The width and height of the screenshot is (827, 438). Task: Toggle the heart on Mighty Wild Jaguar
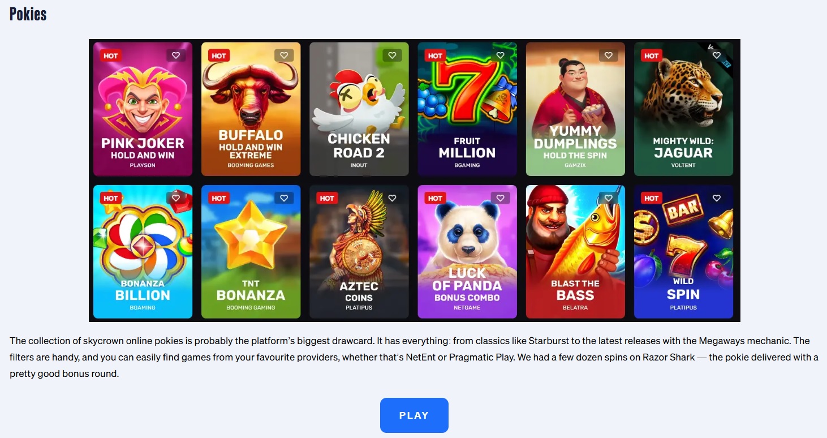[717, 55]
